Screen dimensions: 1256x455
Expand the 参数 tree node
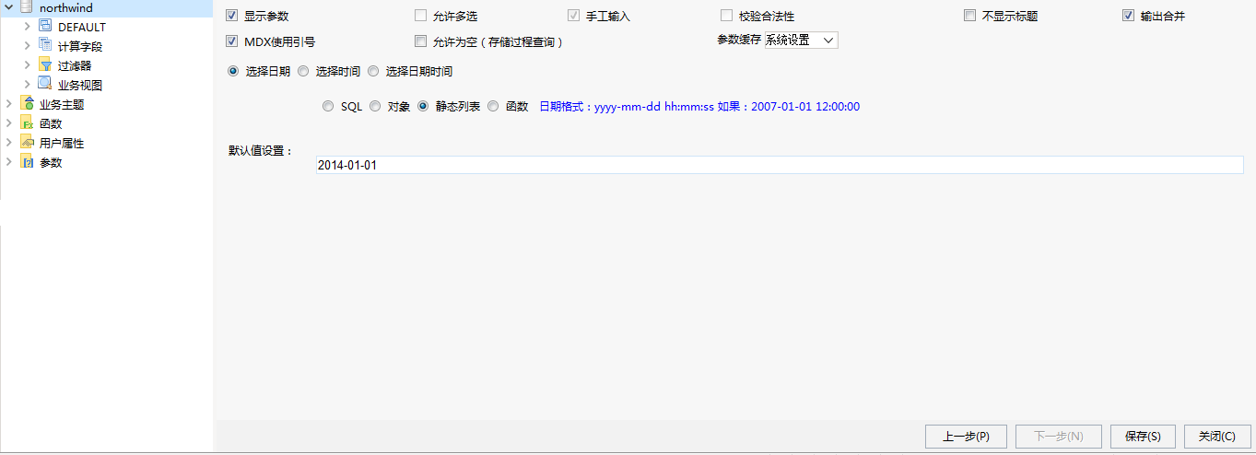point(9,162)
